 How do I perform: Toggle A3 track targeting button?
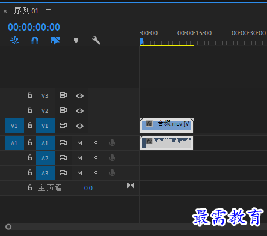tap(46, 173)
